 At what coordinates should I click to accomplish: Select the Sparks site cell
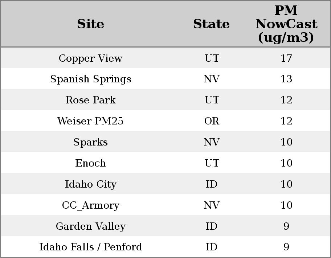[x=90, y=142]
